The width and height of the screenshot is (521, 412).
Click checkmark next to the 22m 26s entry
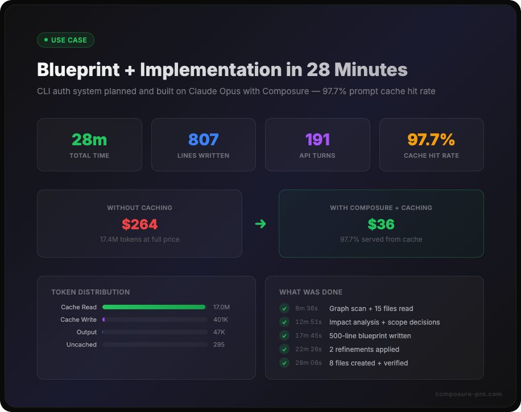pos(284,349)
